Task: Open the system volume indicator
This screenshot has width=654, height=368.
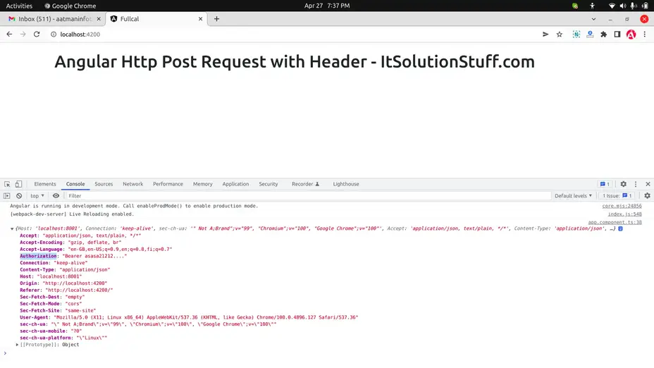Action: tap(623, 6)
